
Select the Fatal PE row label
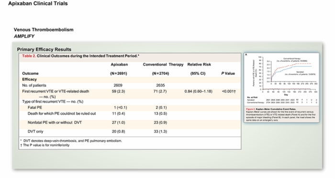[35, 107]
